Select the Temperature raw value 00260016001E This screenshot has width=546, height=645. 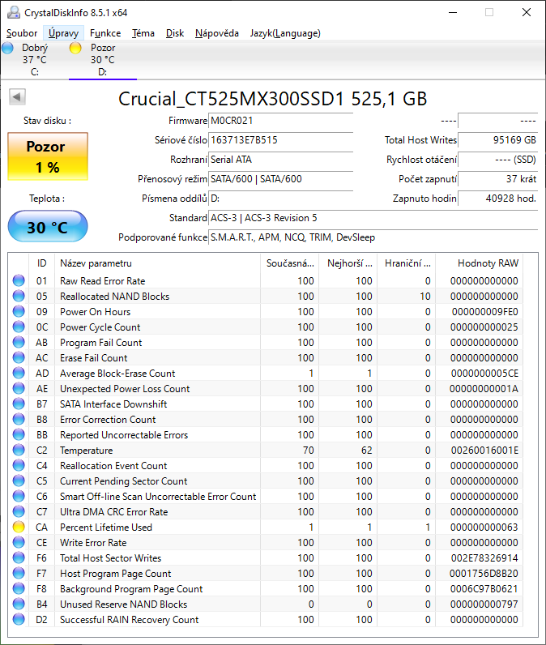click(484, 450)
